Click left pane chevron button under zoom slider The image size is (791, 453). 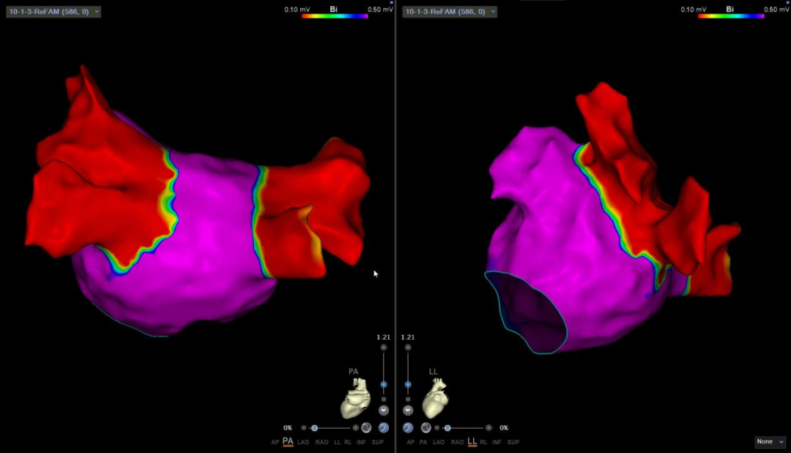tap(383, 411)
